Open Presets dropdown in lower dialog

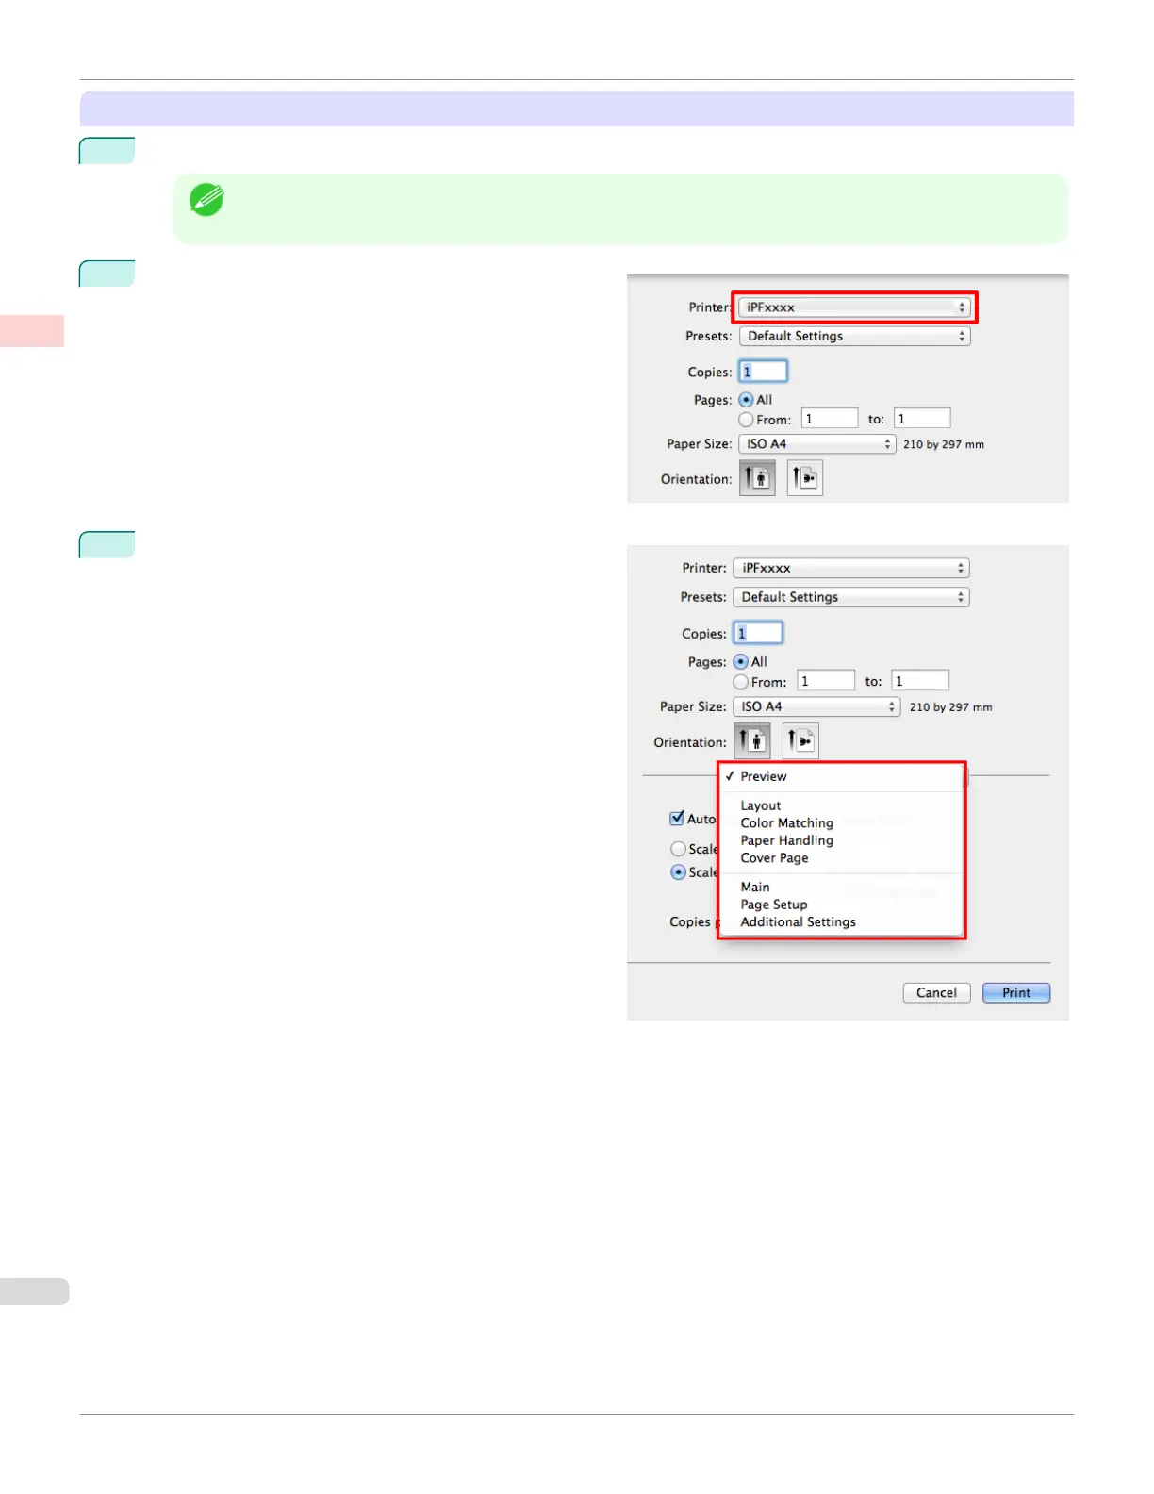pyautogui.click(x=851, y=597)
